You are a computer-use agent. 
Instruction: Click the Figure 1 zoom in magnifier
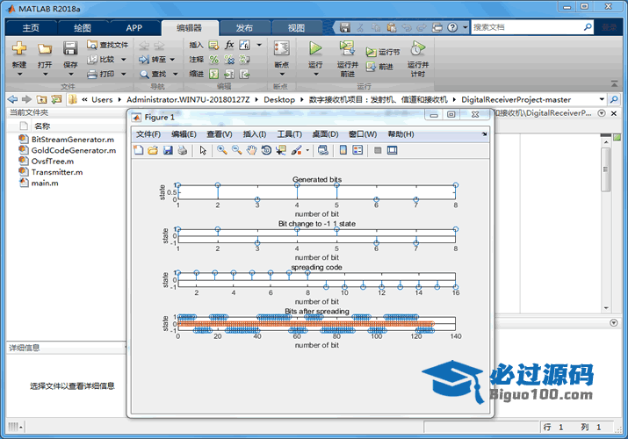click(x=222, y=150)
